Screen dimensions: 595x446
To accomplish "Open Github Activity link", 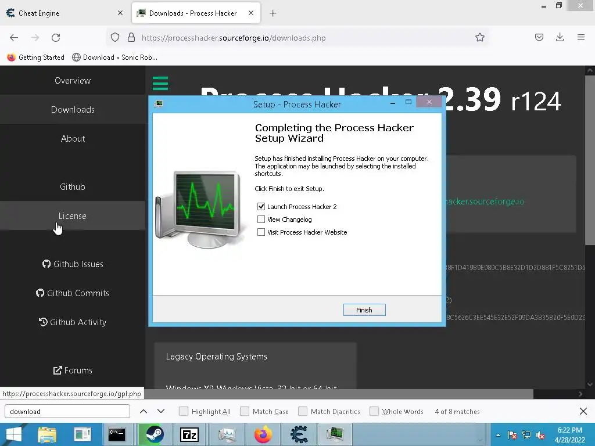I will click(73, 322).
